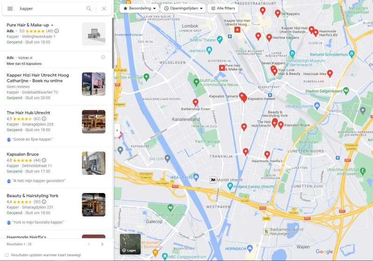Open Pure Hair & Make-up placeholder thumbnail
The height and width of the screenshot is (261, 373).
click(94, 34)
